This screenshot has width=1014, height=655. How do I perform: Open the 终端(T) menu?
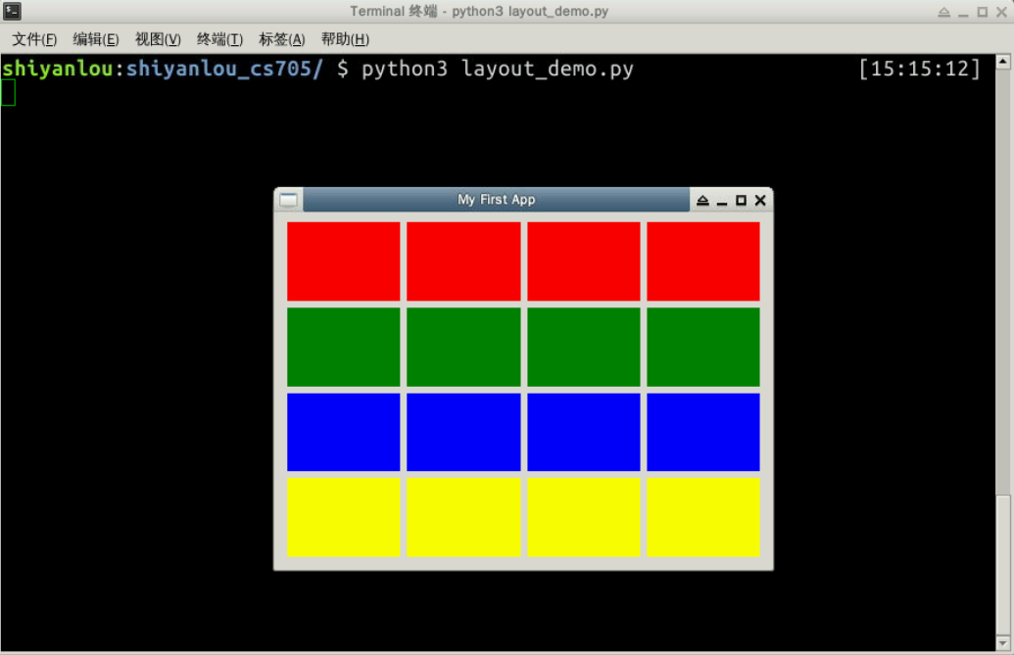219,39
